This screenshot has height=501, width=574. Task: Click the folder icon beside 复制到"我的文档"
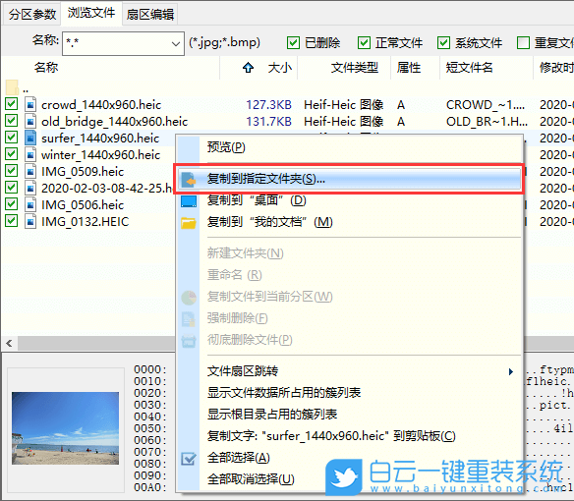click(189, 223)
